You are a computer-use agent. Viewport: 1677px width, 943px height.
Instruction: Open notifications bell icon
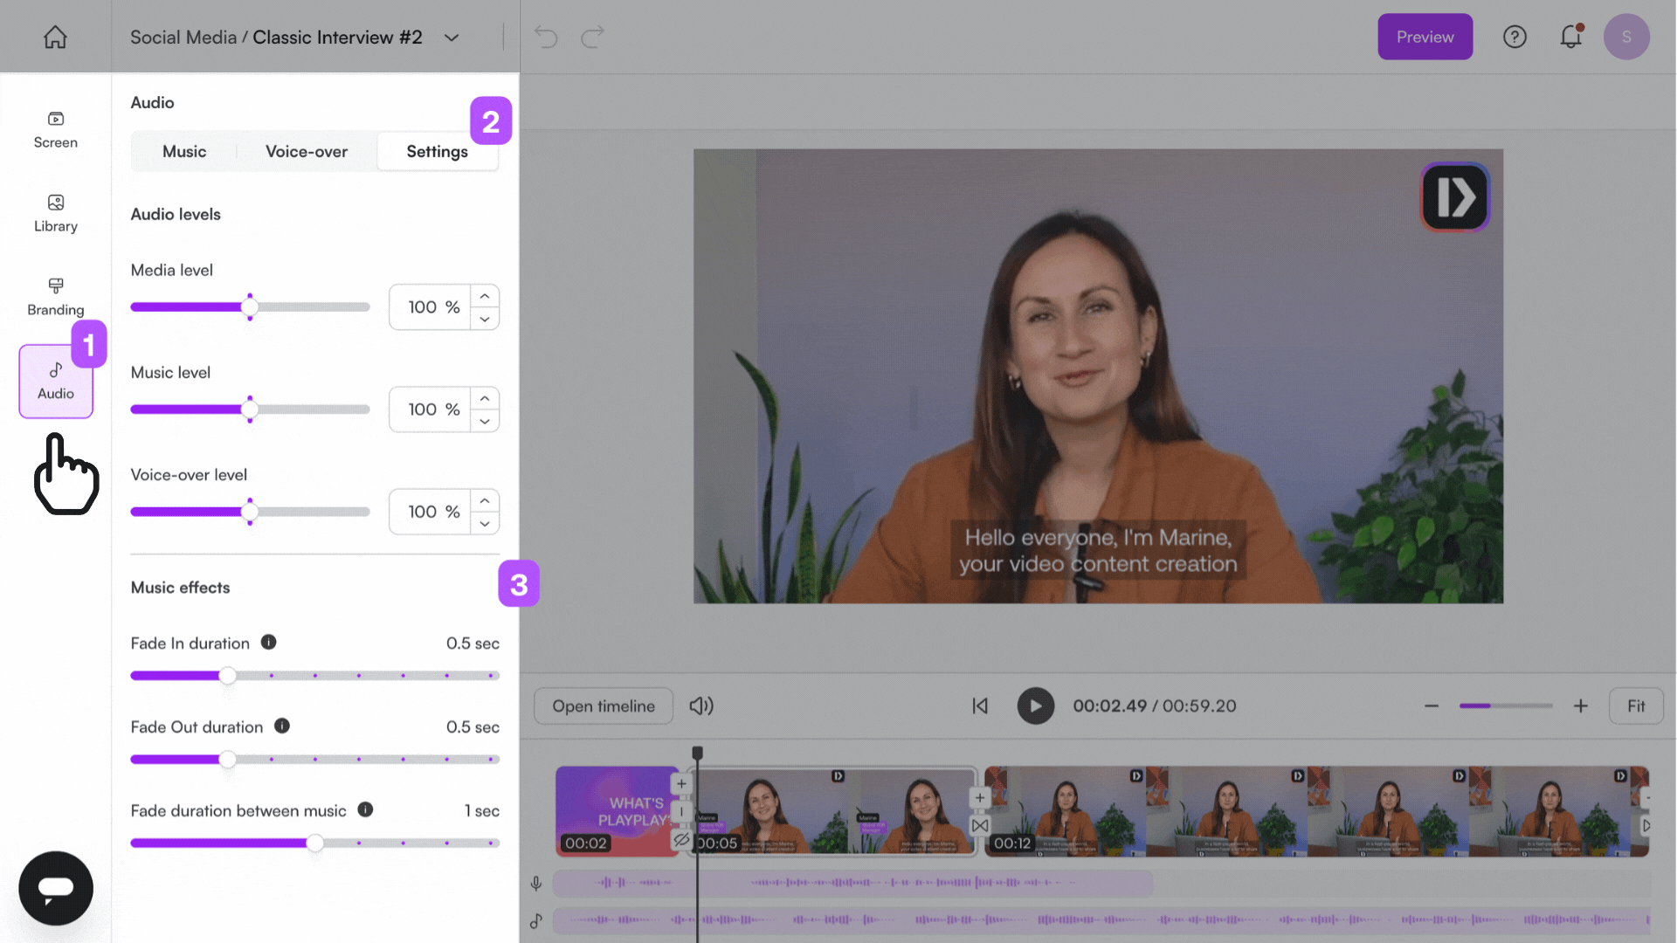pos(1570,37)
